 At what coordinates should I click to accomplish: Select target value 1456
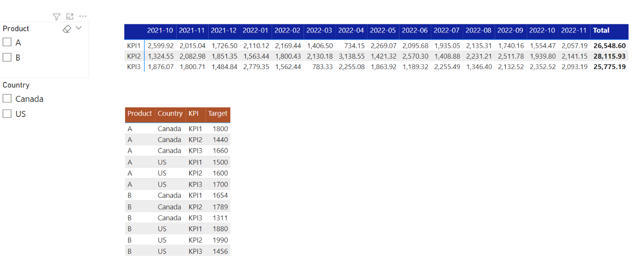click(220, 251)
